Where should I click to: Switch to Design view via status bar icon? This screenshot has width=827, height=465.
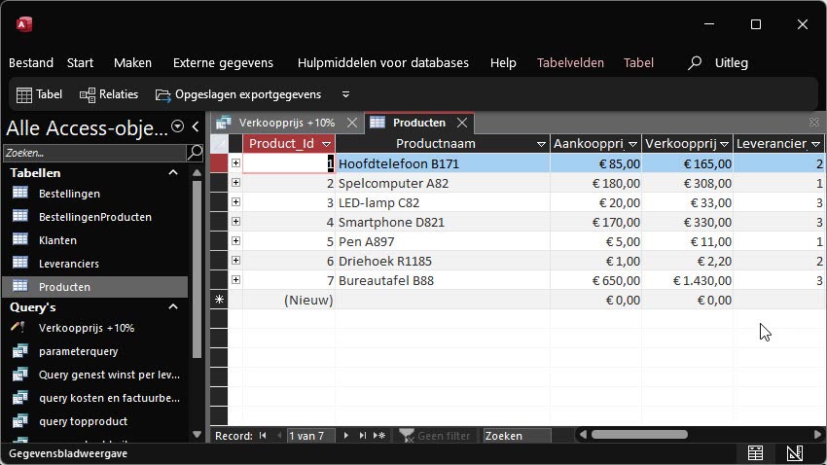click(795, 453)
